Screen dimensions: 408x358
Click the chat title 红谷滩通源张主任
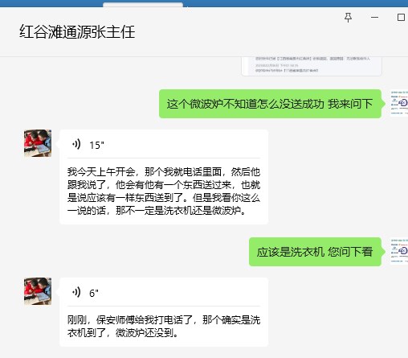point(77,32)
